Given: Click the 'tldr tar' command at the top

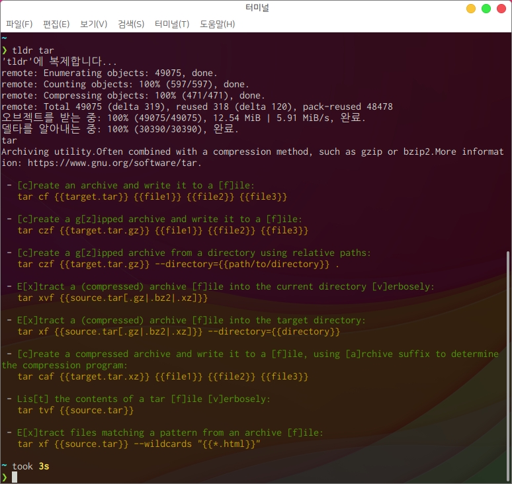Looking at the screenshot, I should click(33, 50).
